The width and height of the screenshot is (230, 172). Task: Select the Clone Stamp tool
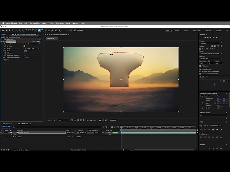point(49,30)
